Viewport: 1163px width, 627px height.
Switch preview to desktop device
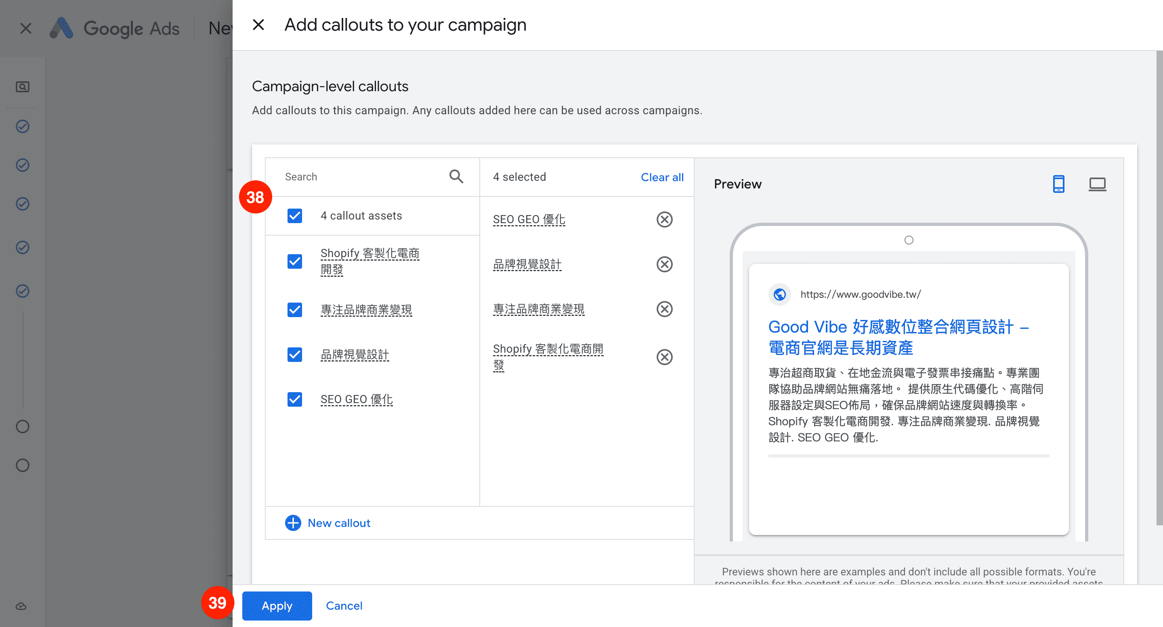pyautogui.click(x=1097, y=184)
